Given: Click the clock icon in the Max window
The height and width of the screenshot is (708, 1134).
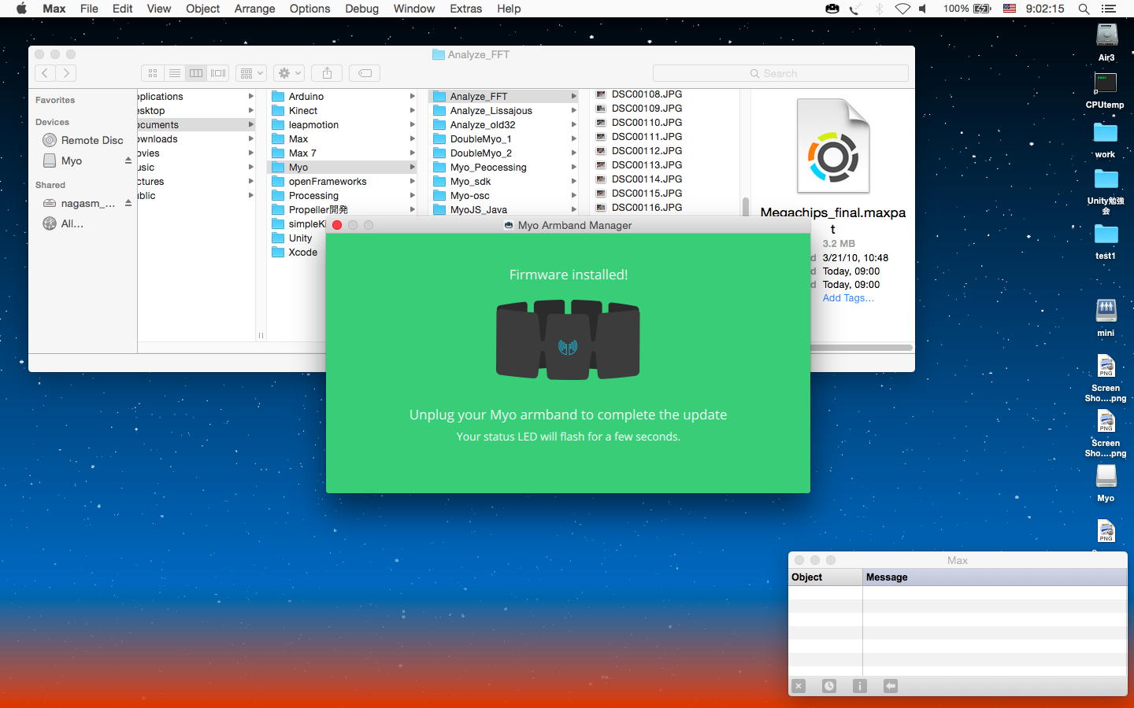Looking at the screenshot, I should pos(829,686).
